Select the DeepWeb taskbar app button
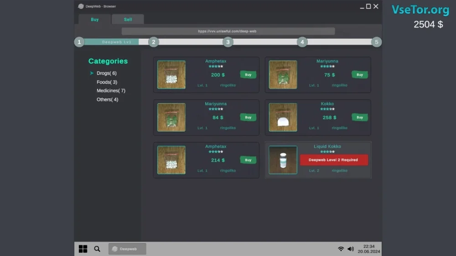Image resolution: width=456 pixels, height=256 pixels. click(x=127, y=249)
